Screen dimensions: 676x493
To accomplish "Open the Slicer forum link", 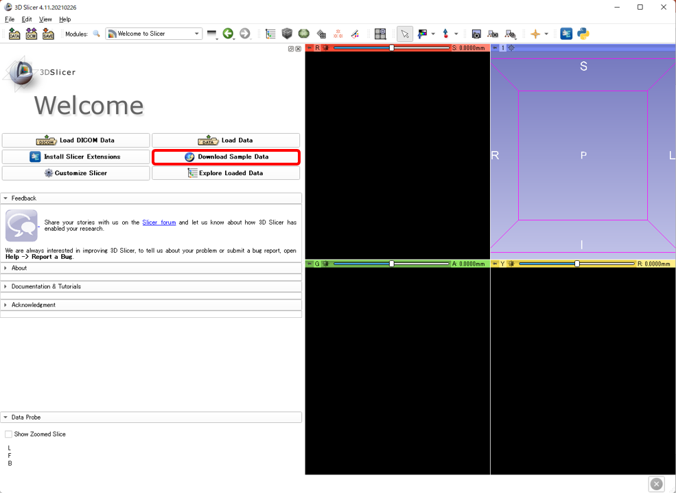I will (159, 222).
